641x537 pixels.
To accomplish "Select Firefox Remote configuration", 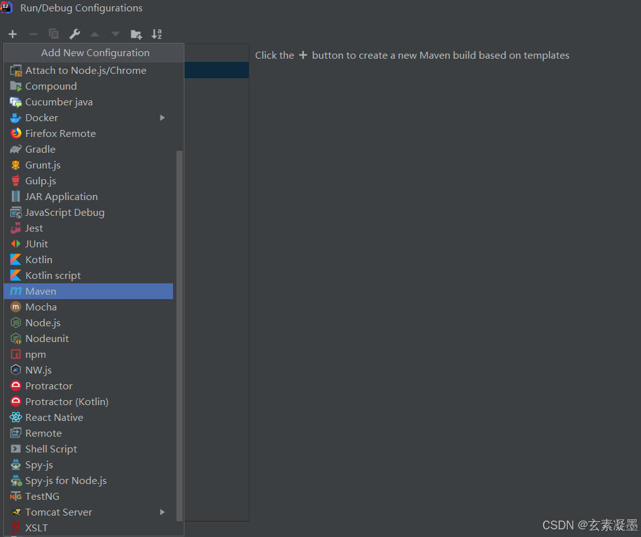I will pyautogui.click(x=88, y=134).
